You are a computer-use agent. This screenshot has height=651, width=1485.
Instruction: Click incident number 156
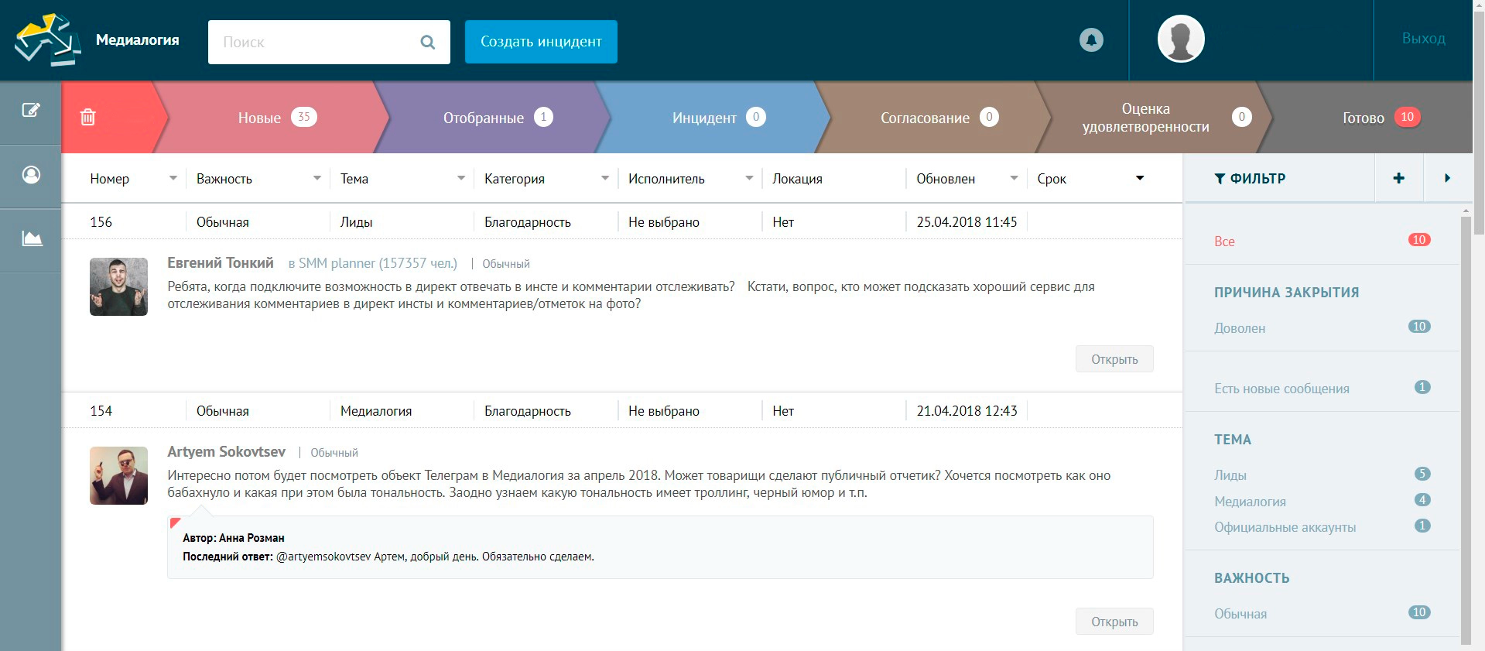101,222
